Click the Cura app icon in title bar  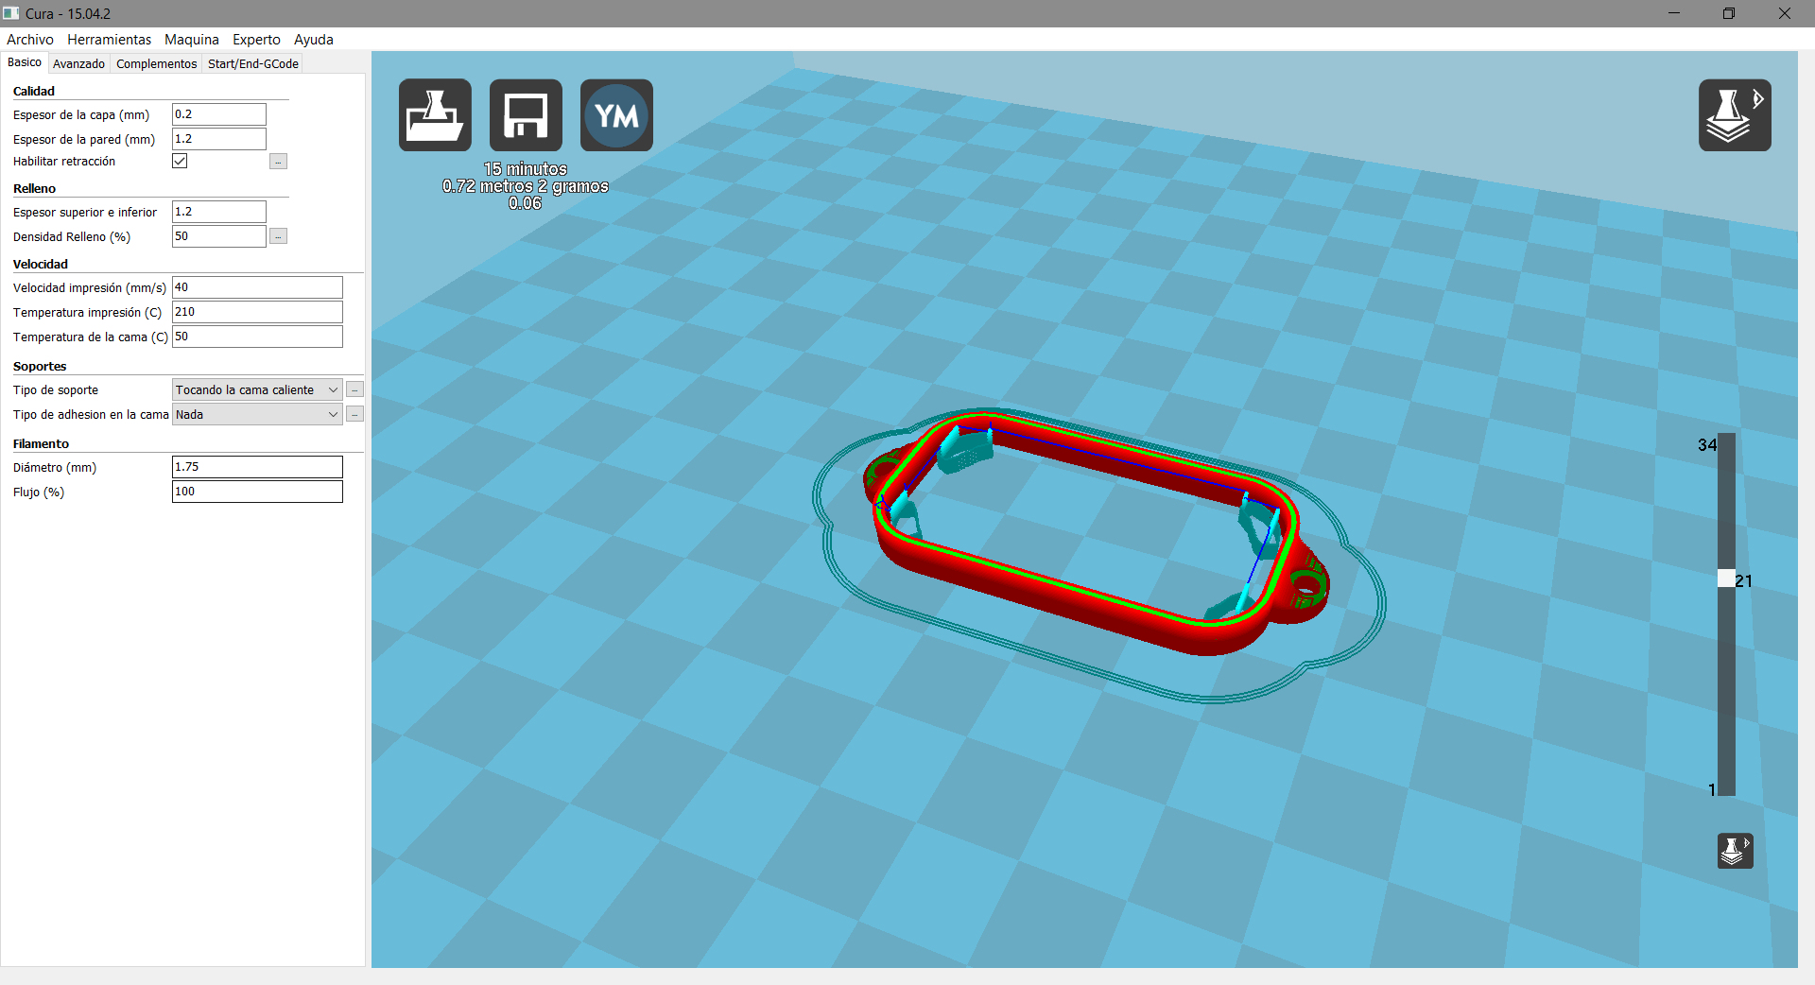pos(11,13)
